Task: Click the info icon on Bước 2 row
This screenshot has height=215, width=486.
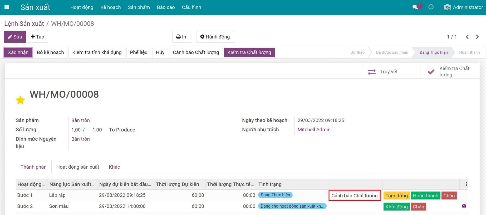Action: point(464,206)
